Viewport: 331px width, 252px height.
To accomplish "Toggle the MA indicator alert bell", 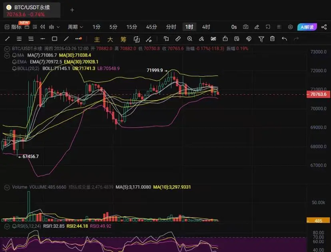I will pyautogui.click(x=14, y=55).
